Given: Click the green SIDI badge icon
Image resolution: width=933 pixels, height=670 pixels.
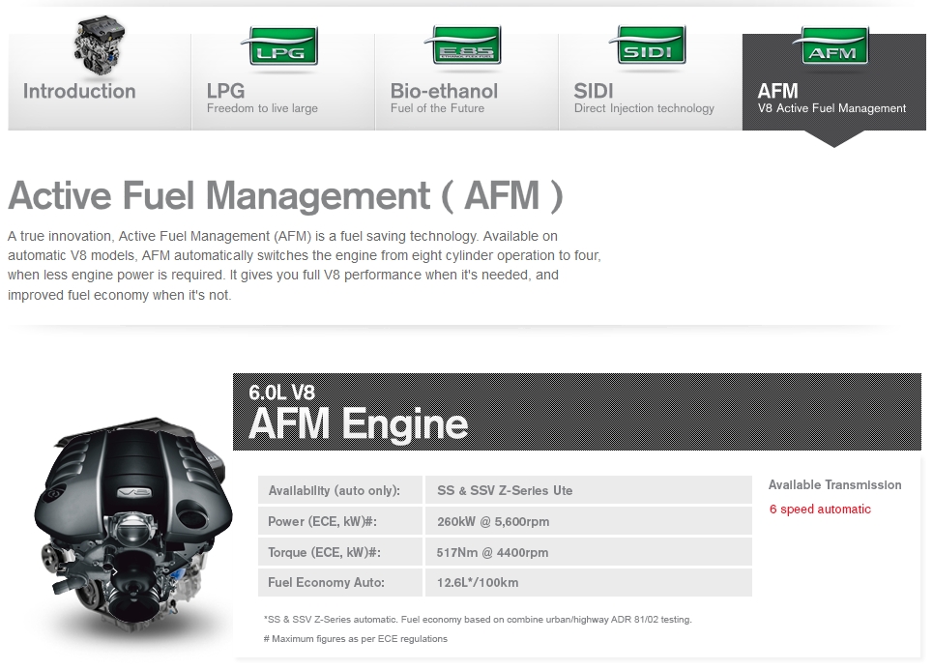Looking at the screenshot, I should tap(648, 45).
